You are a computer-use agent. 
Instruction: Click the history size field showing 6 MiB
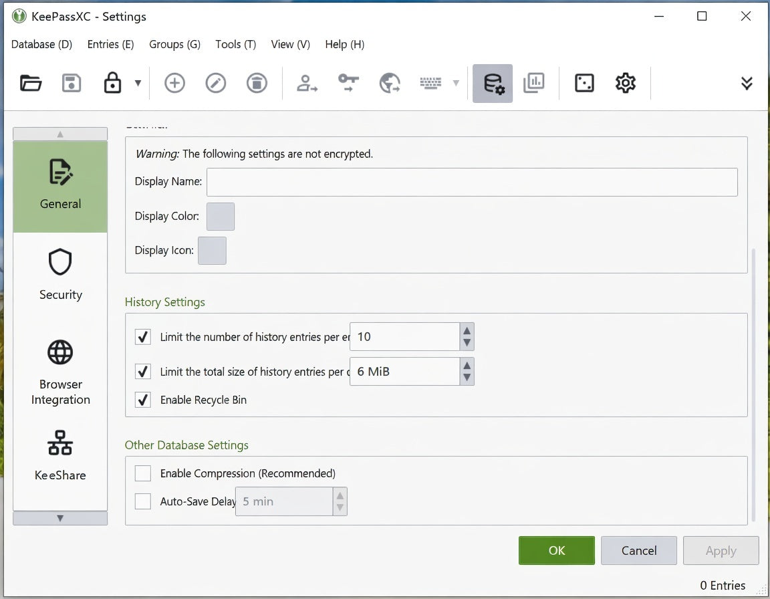(x=404, y=372)
